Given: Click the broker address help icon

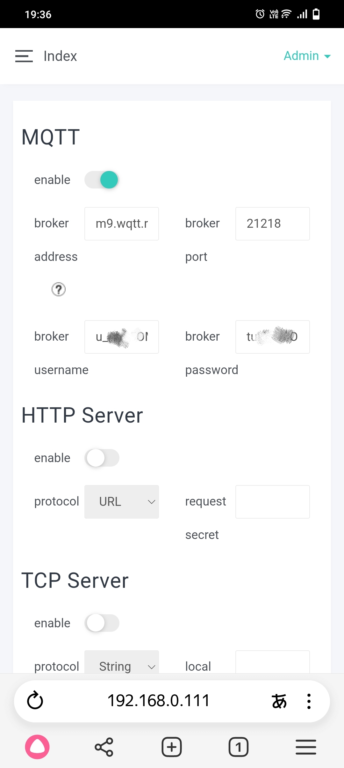Looking at the screenshot, I should [59, 290].
